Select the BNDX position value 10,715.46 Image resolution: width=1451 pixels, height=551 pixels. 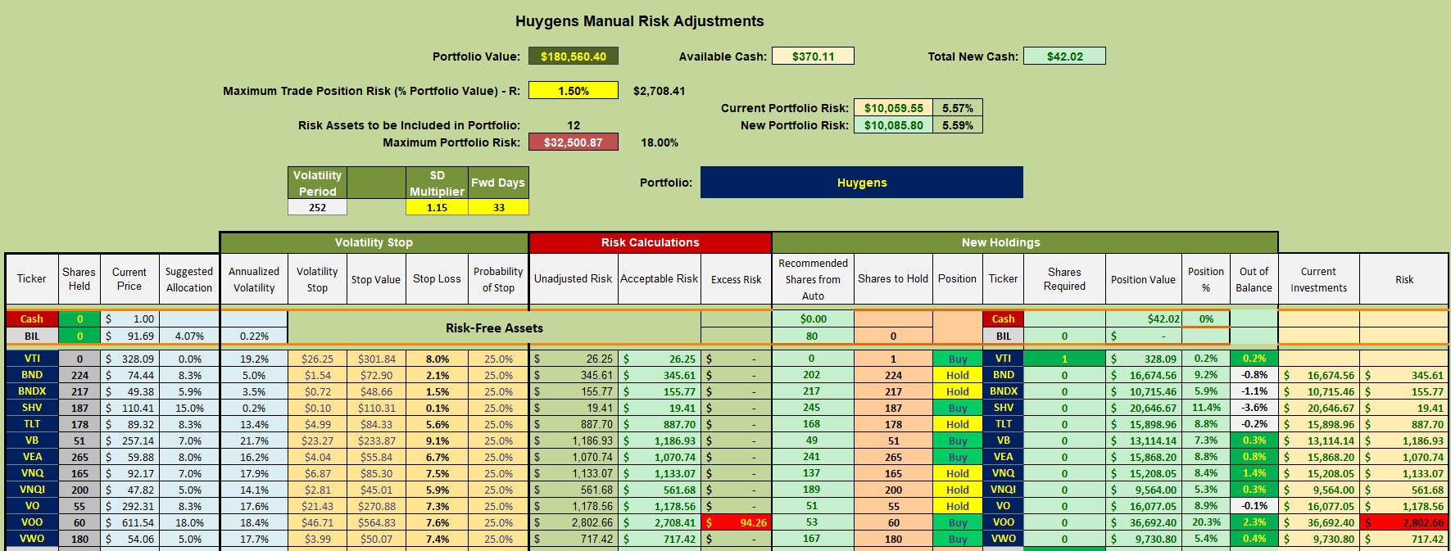click(x=1143, y=391)
